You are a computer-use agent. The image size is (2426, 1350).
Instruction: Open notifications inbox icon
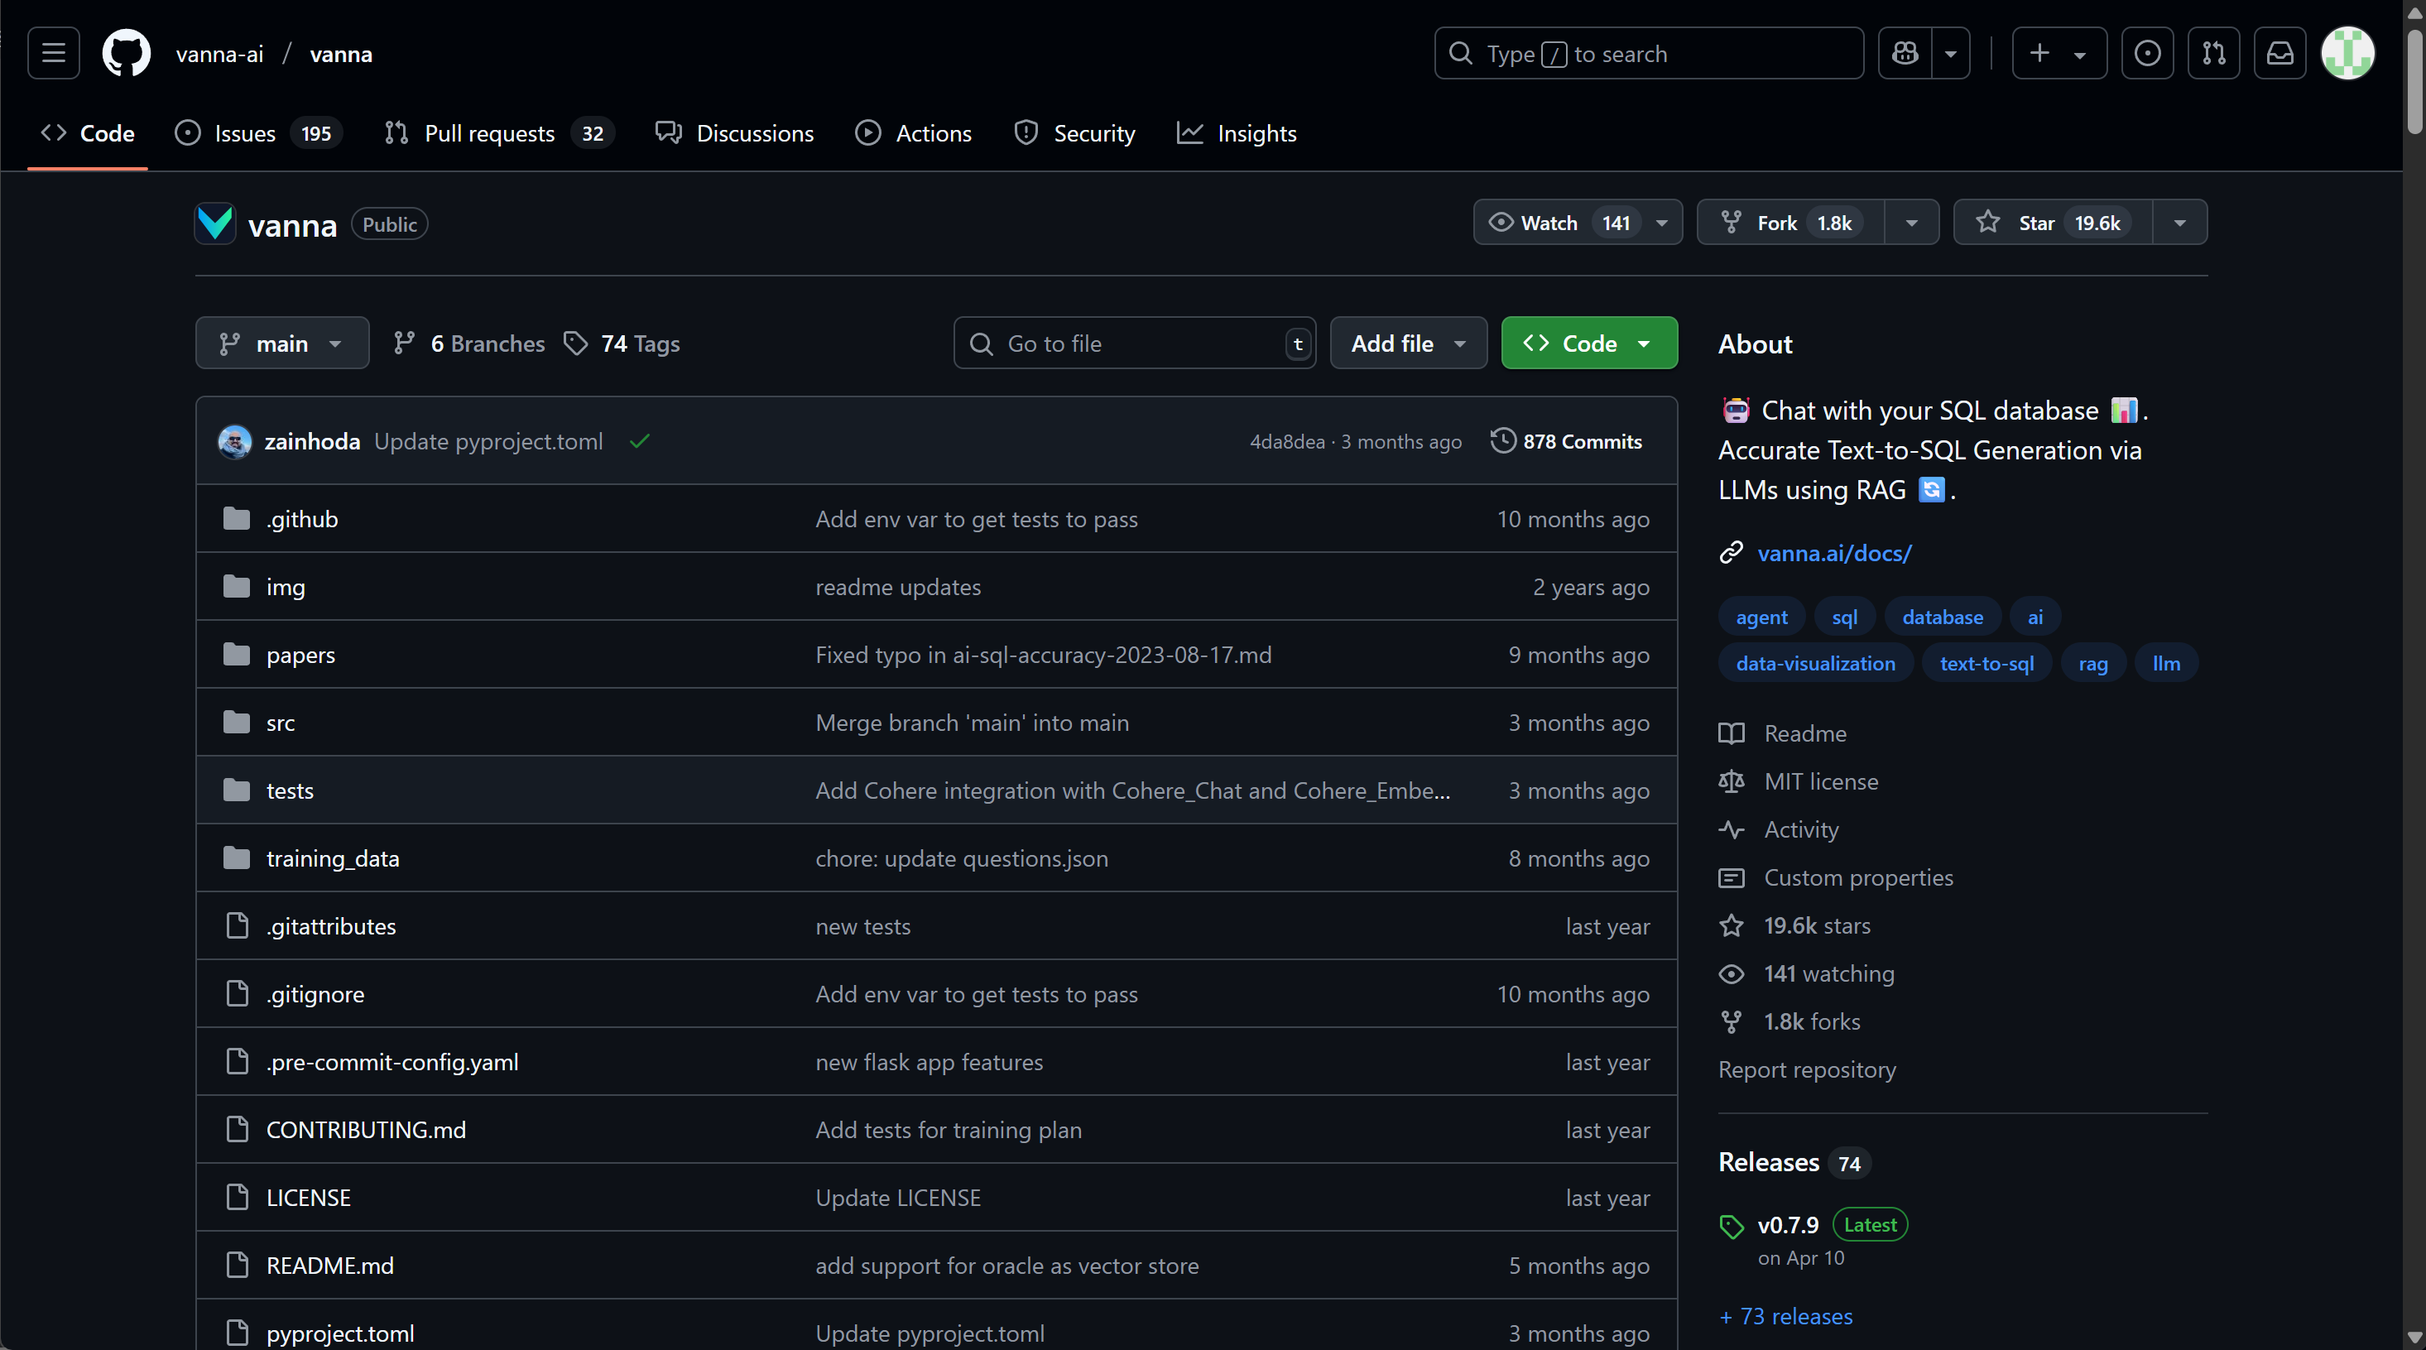tap(2279, 54)
